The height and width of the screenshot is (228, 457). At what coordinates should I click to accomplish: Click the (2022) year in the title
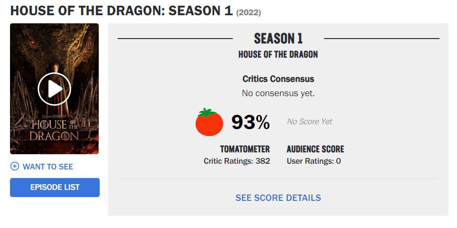249,12
